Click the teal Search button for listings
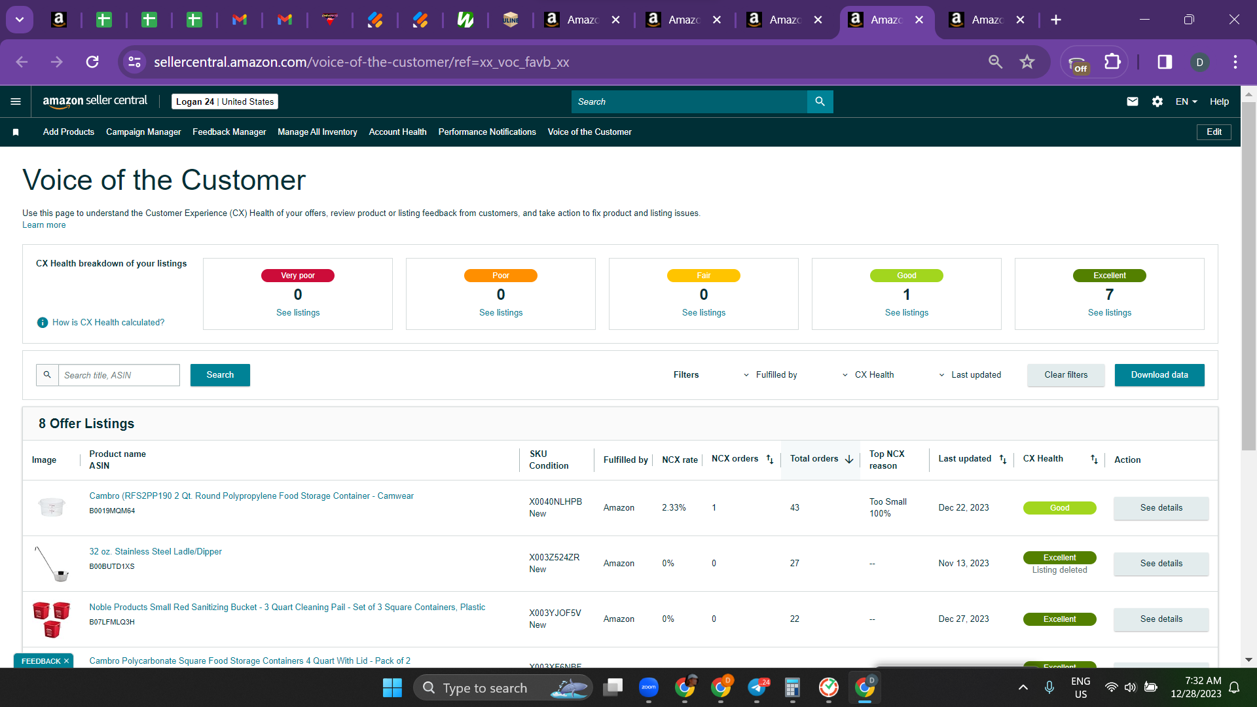Image resolution: width=1257 pixels, height=707 pixels. 220,375
